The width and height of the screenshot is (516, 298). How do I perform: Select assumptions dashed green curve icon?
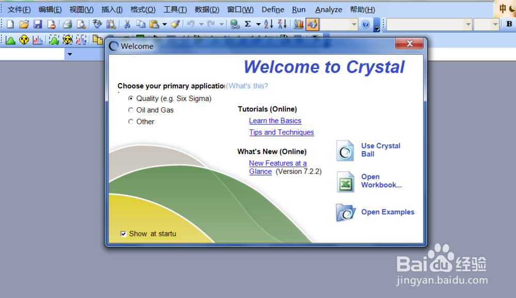[54, 40]
